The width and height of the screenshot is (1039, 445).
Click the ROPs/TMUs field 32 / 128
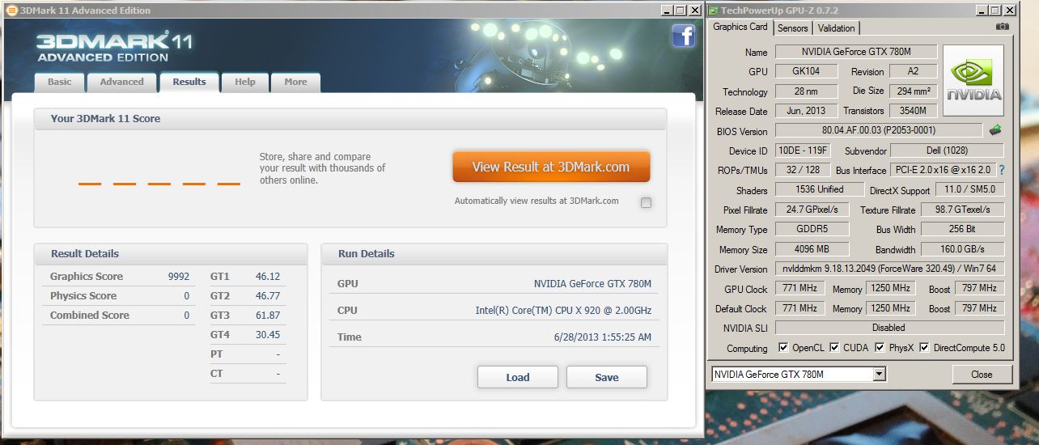802,170
